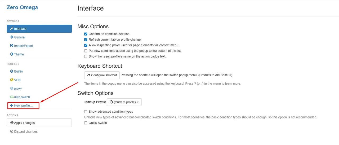The image size is (339, 145).
Task: Click the save icon for Import/Export
Action: [x=11, y=46]
